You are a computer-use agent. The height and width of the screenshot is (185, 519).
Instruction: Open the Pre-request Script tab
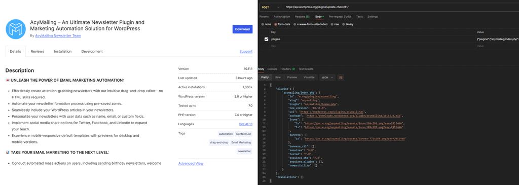(340, 17)
